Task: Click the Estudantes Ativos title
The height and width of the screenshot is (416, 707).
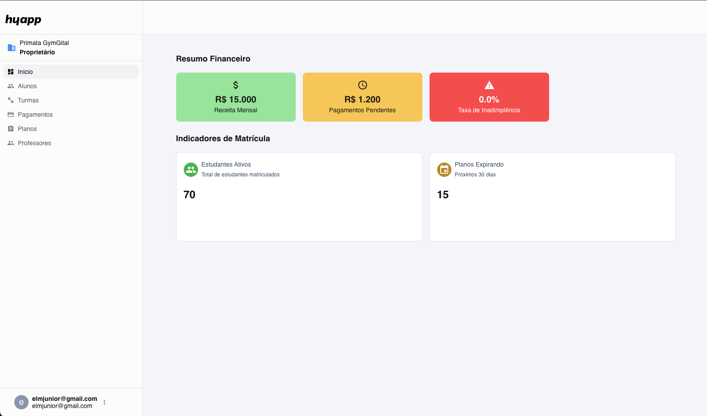Action: (x=226, y=164)
